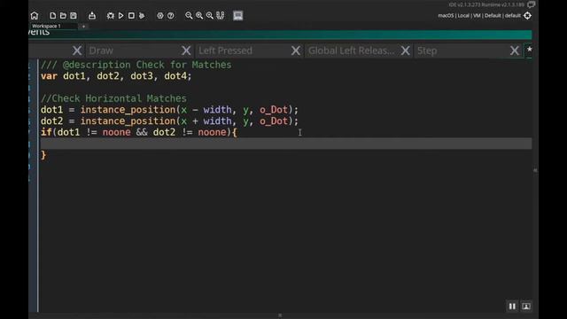Image resolution: width=567 pixels, height=319 pixels.
Task: Close the Step tab
Action: (515, 51)
